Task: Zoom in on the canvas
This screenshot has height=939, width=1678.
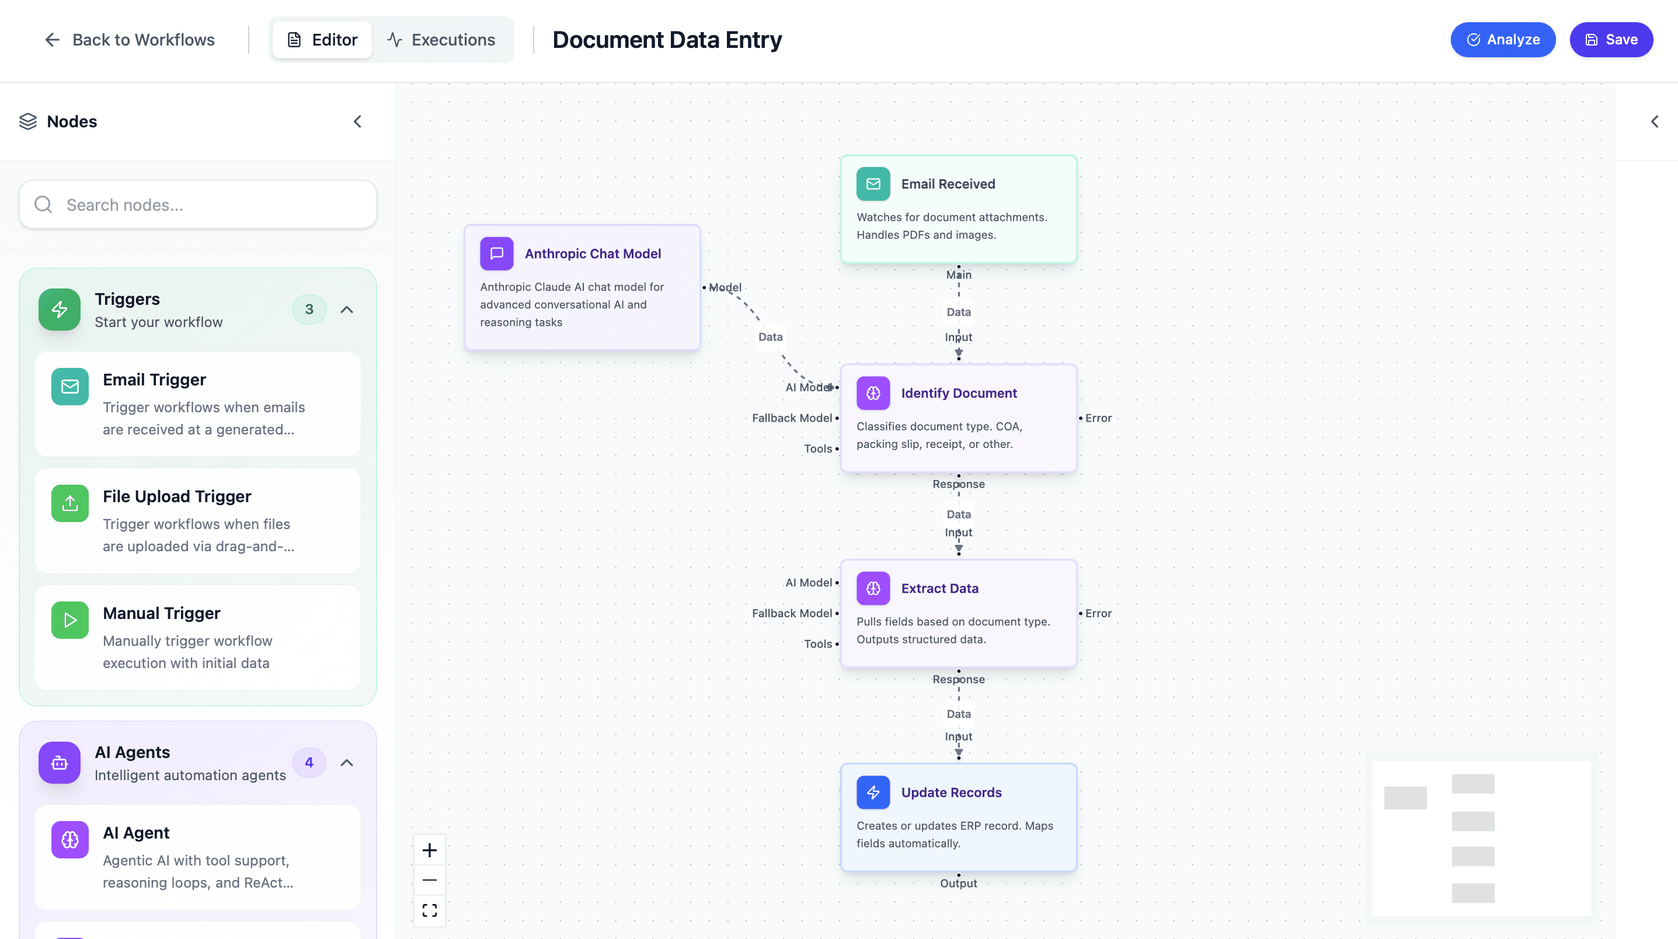Action: click(x=429, y=850)
